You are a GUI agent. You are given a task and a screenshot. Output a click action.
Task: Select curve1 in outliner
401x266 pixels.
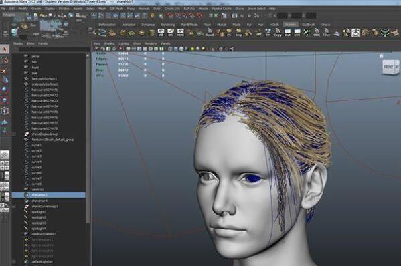pyautogui.click(x=37, y=145)
